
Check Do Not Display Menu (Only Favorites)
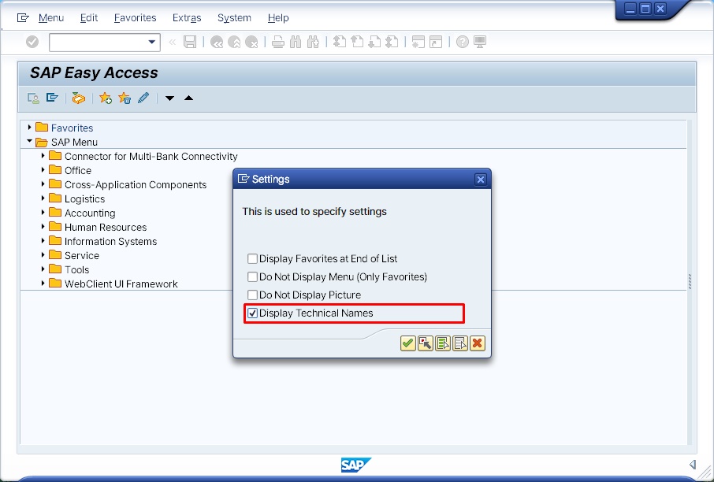[252, 276]
